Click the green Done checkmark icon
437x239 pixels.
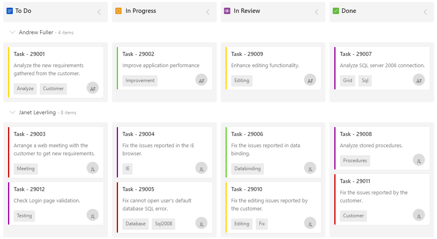click(x=336, y=11)
